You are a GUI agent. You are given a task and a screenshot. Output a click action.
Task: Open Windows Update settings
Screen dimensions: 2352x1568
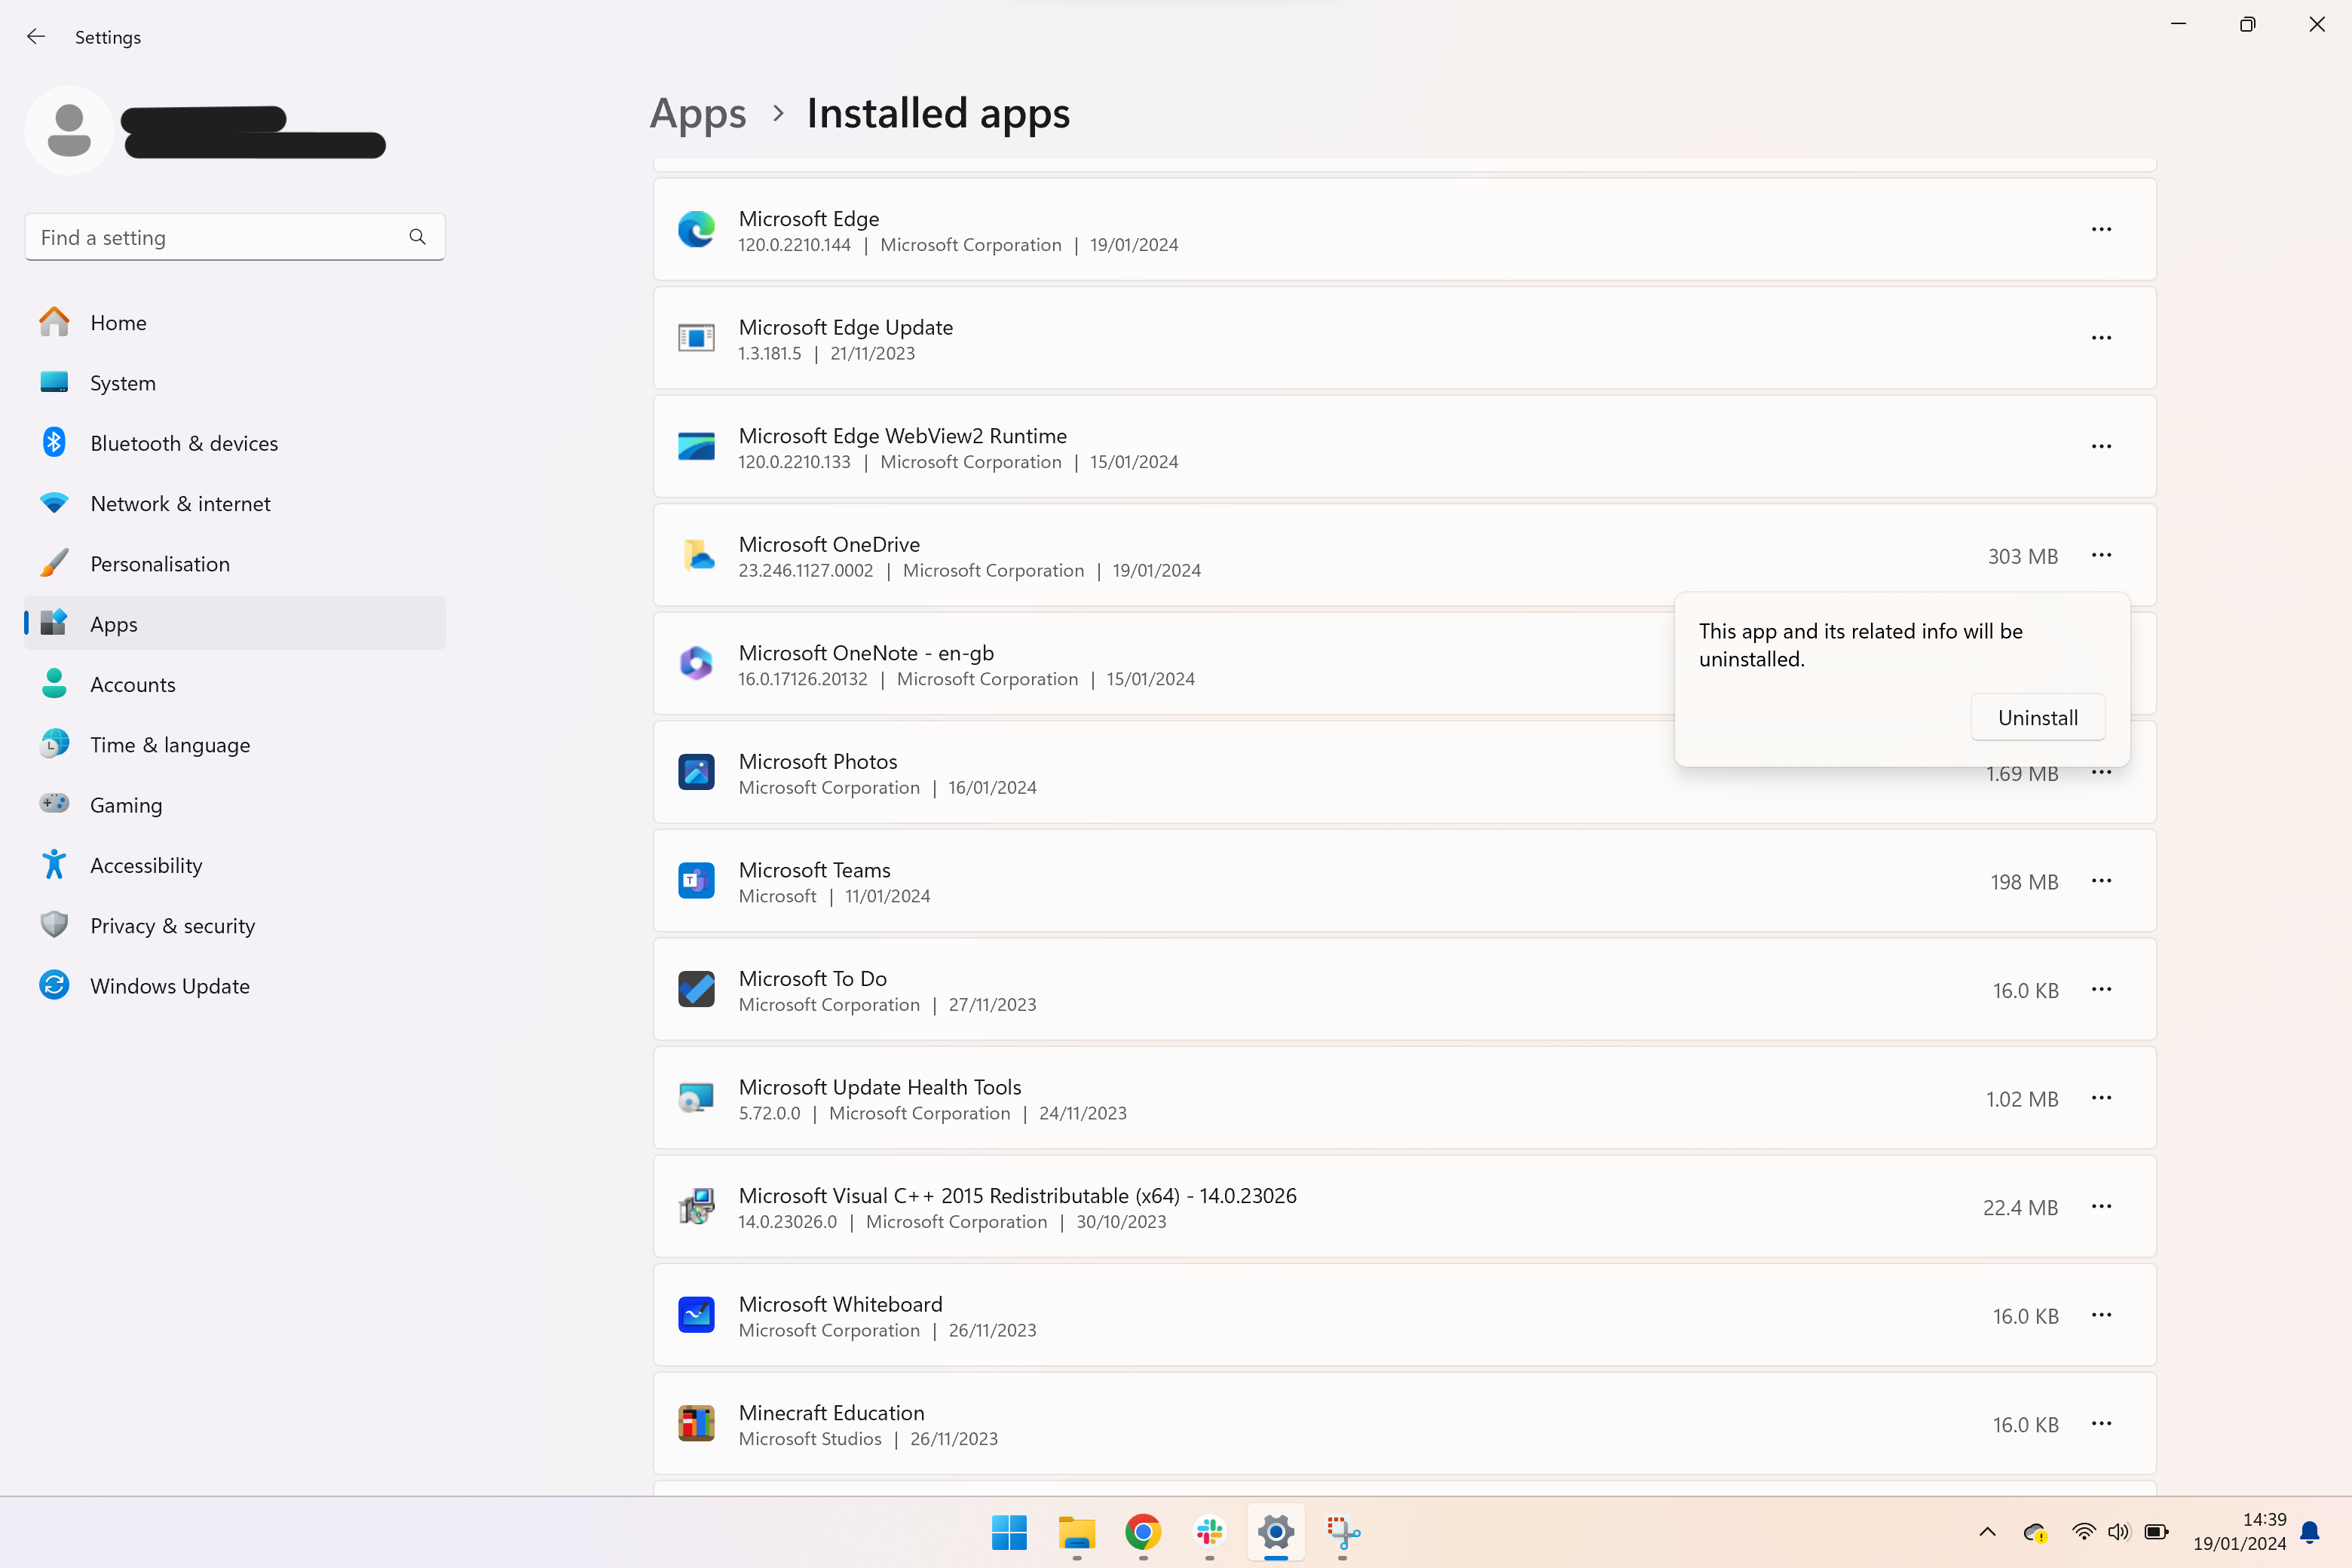coord(235,986)
